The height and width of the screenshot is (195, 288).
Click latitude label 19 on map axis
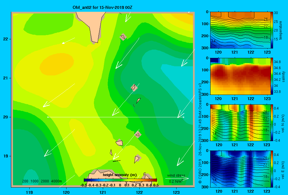(6, 156)
